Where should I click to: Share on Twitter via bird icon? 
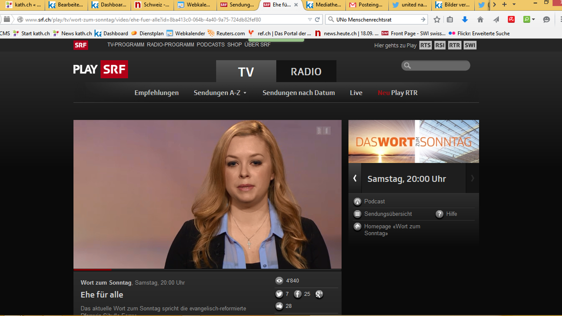coord(279,294)
